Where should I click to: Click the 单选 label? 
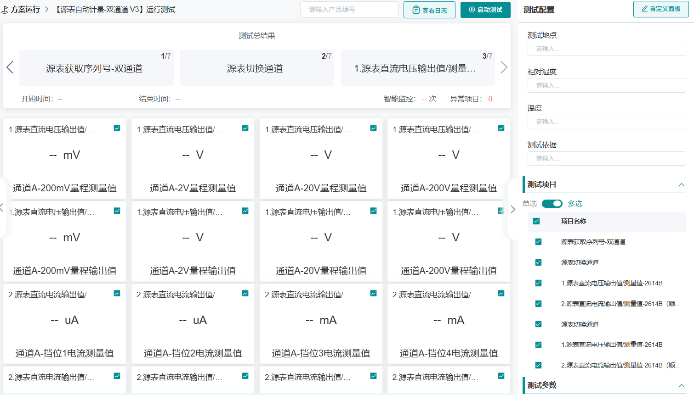click(x=529, y=204)
